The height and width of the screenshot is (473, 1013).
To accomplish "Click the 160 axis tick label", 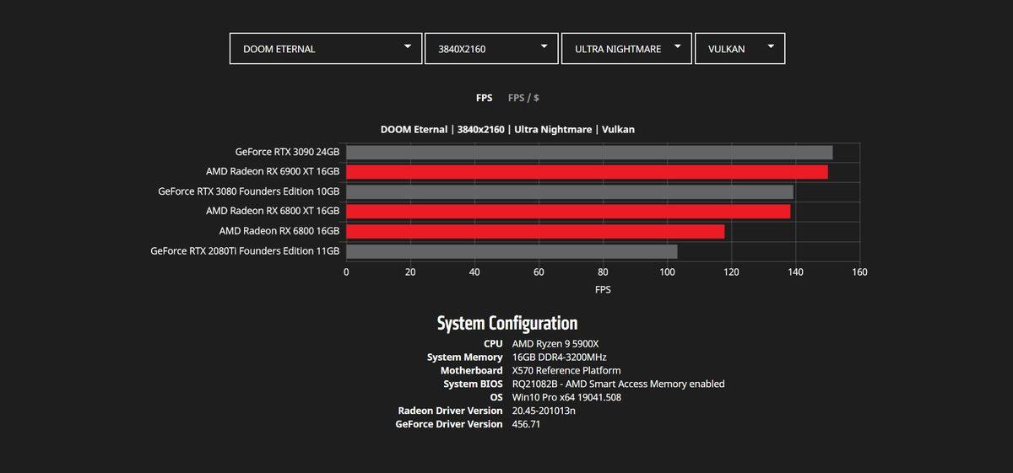I will coord(859,271).
